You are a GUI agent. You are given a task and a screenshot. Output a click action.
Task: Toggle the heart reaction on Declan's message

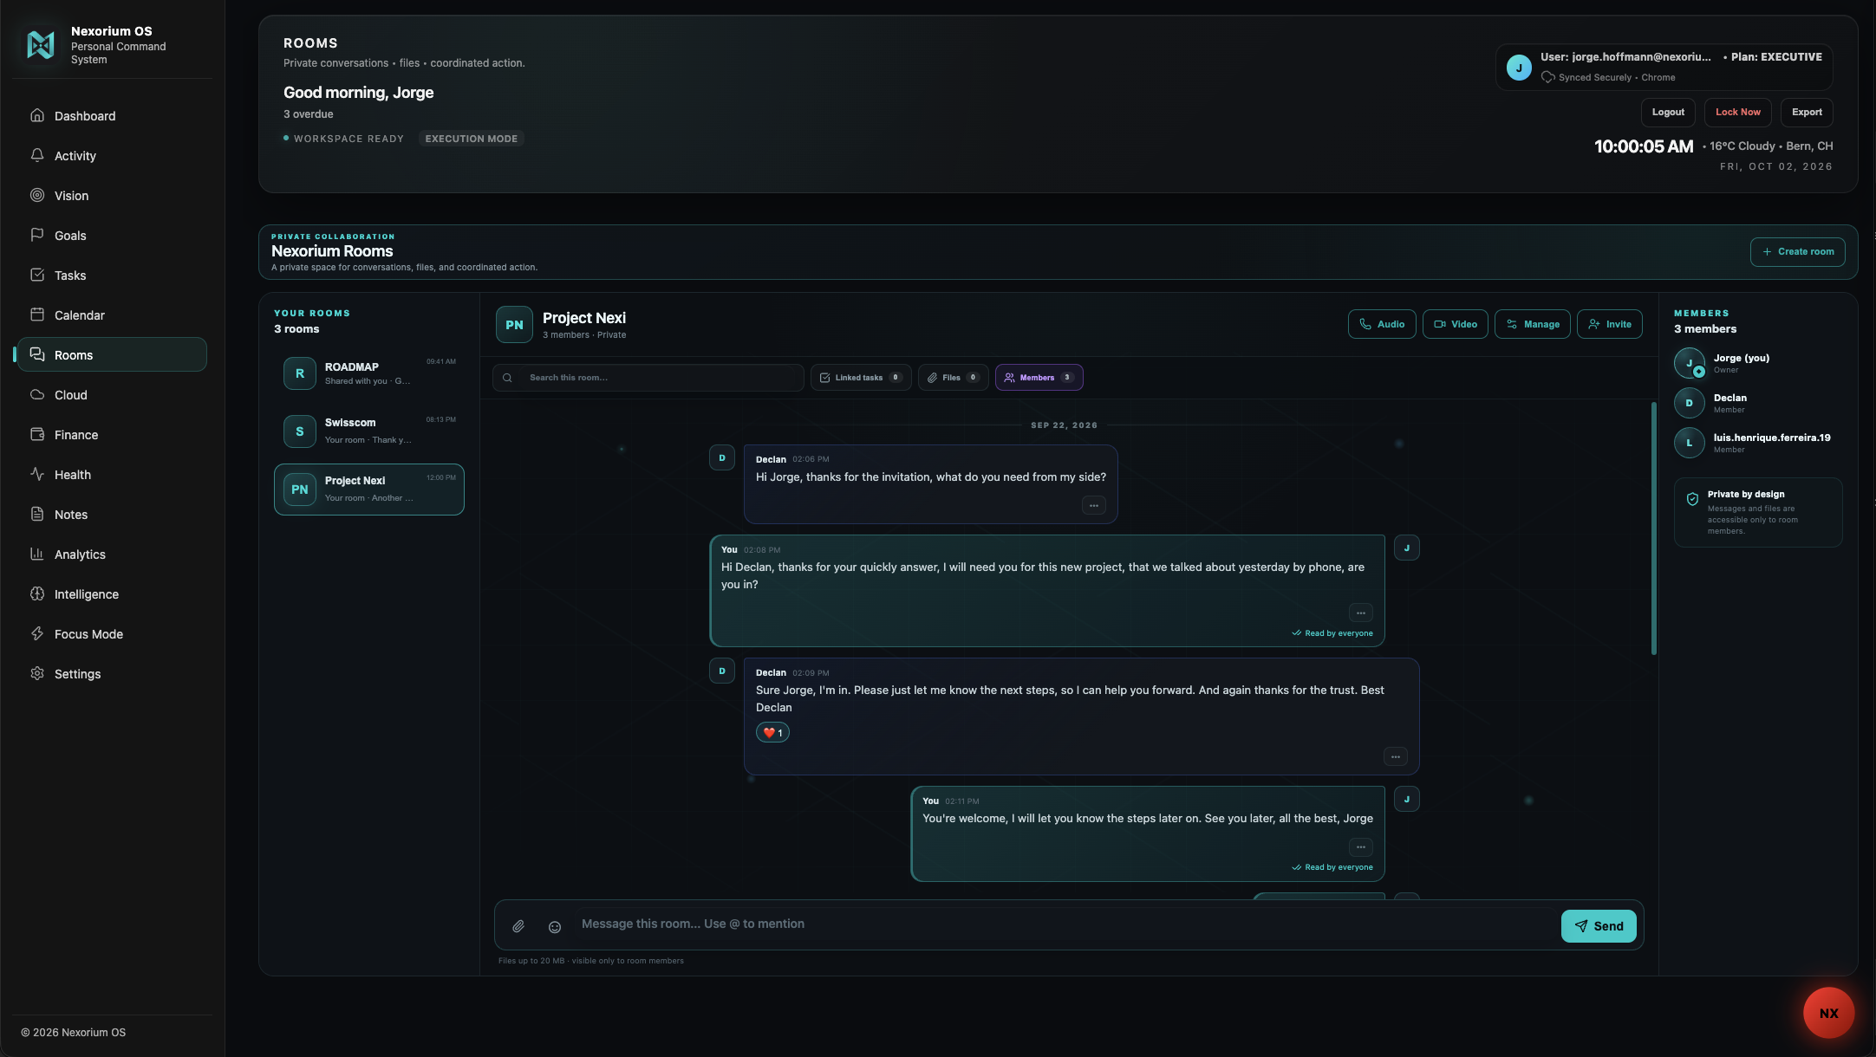coord(772,733)
